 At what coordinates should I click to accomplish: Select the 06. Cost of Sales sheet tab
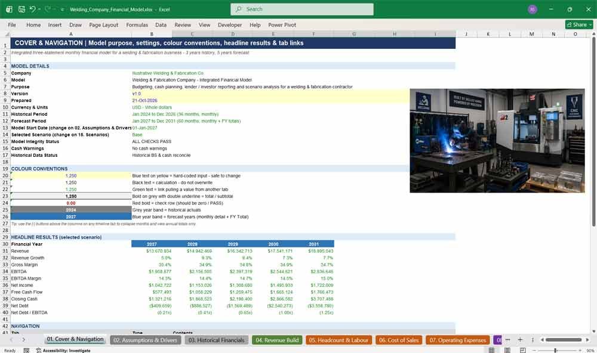(x=399, y=340)
